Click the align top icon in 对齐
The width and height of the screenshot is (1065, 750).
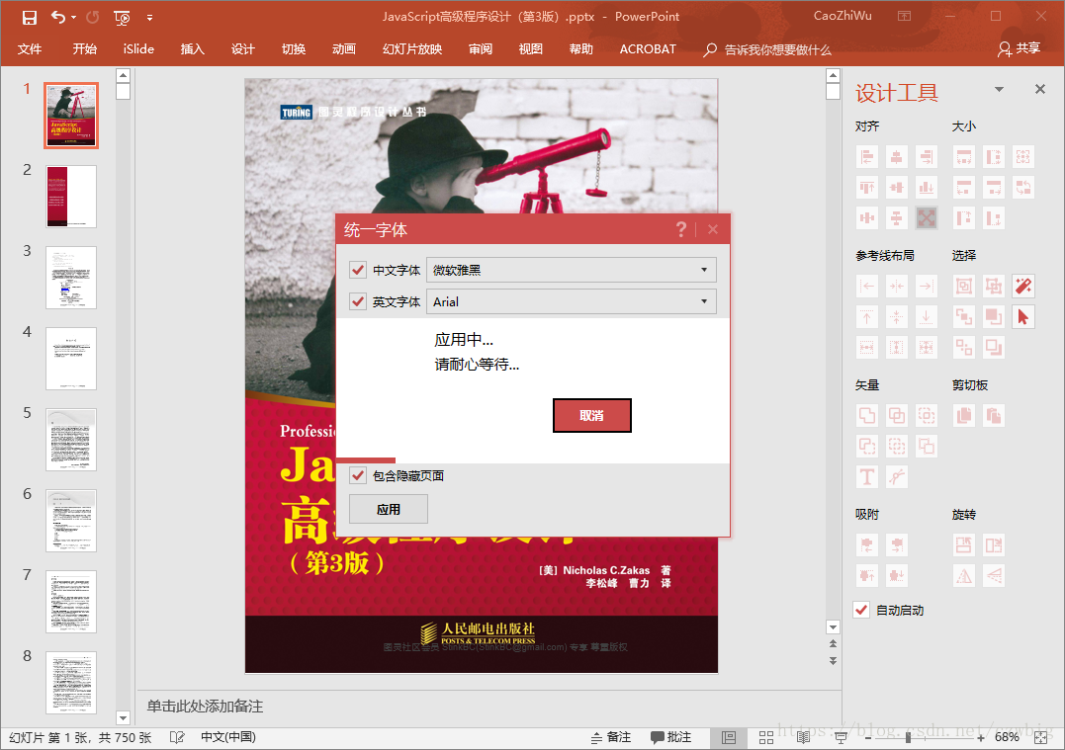[x=866, y=188]
